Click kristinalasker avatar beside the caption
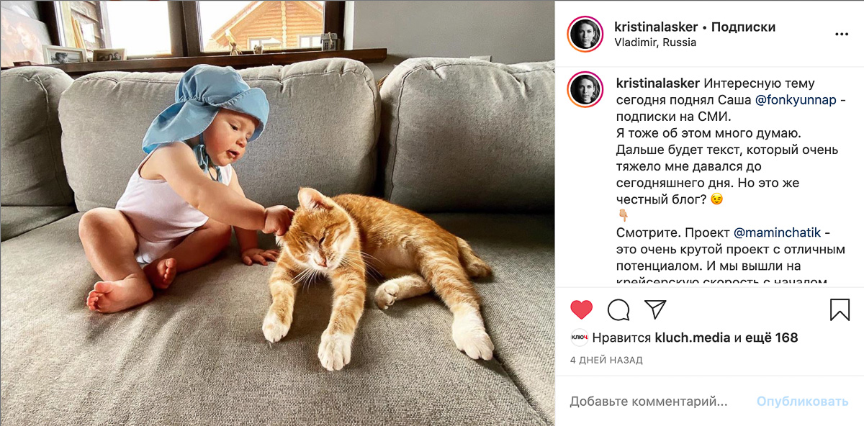 coord(585,89)
